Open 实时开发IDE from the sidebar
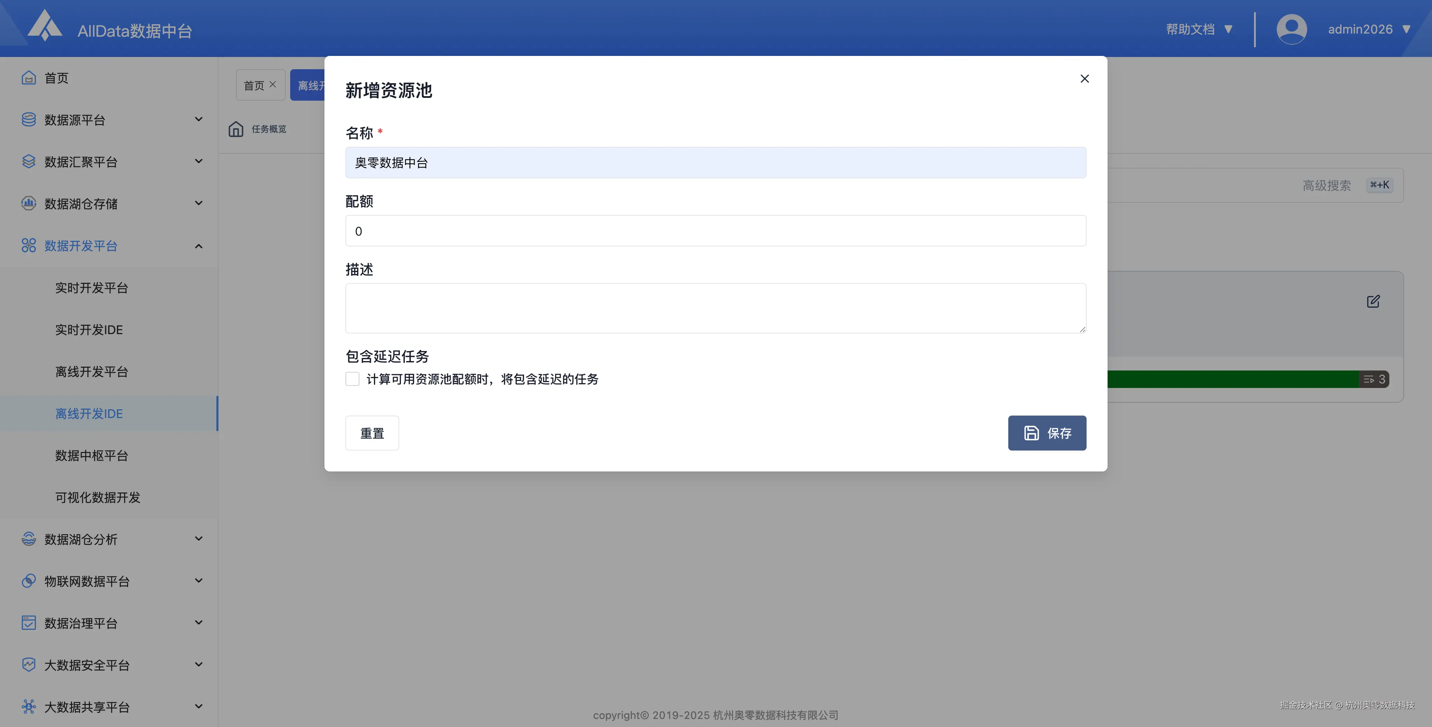The image size is (1432, 727). pos(89,330)
